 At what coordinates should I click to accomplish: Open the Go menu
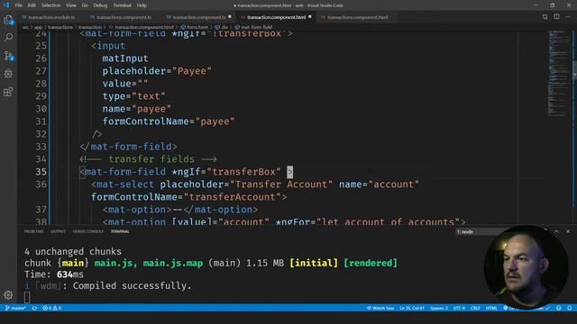85,5
